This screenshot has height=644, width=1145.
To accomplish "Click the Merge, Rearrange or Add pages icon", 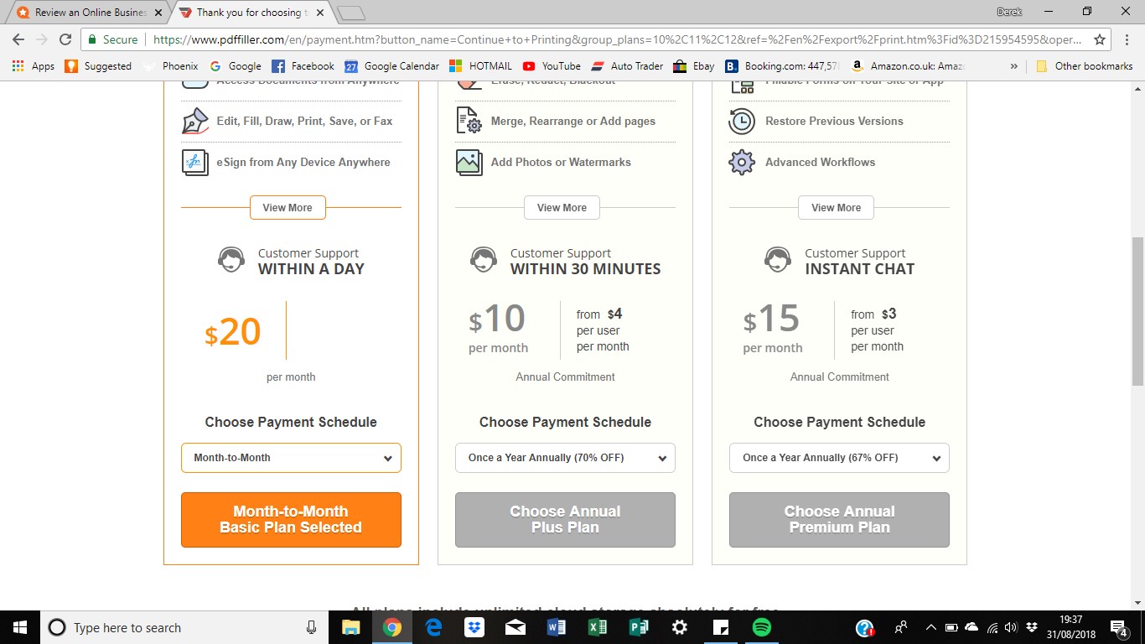I will click(468, 121).
